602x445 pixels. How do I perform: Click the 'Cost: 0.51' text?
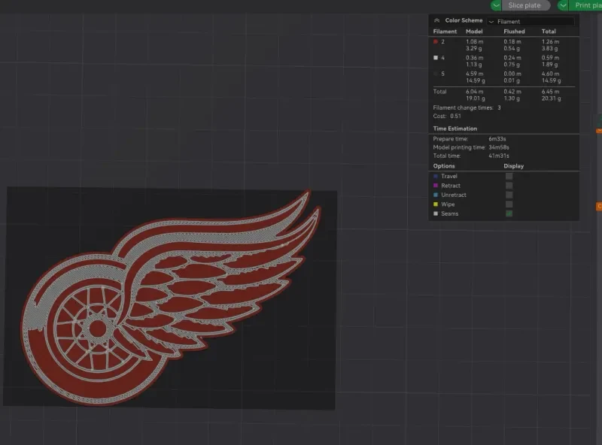tap(447, 117)
